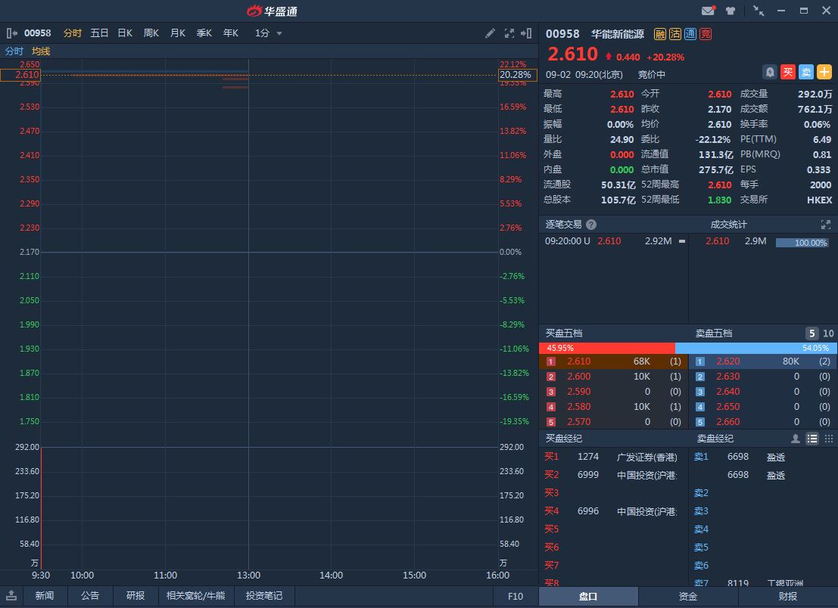Image resolution: width=838 pixels, height=608 pixels.
Task: Click the 100.00% trade statistics bar
Action: click(802, 243)
